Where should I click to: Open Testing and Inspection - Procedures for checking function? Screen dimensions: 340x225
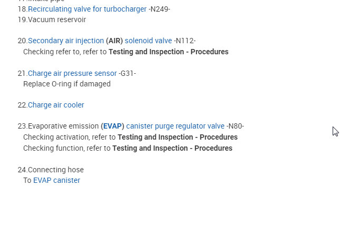[x=172, y=148]
